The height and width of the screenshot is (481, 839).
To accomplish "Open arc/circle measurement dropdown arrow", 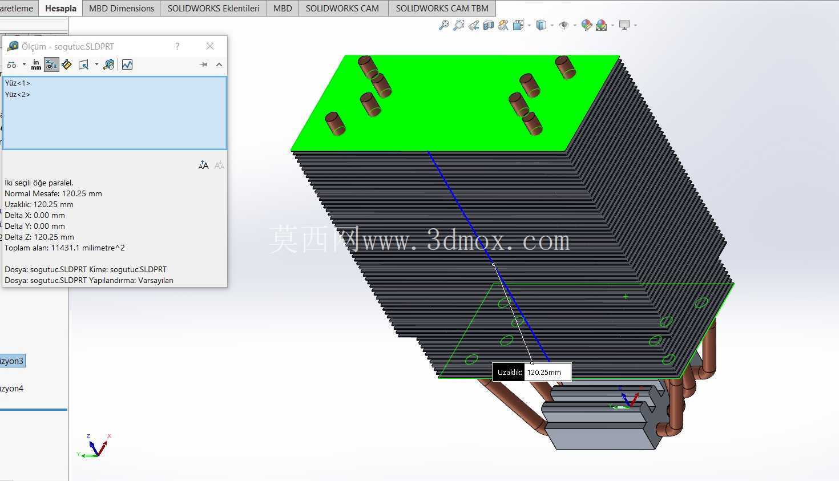I will 24,65.
